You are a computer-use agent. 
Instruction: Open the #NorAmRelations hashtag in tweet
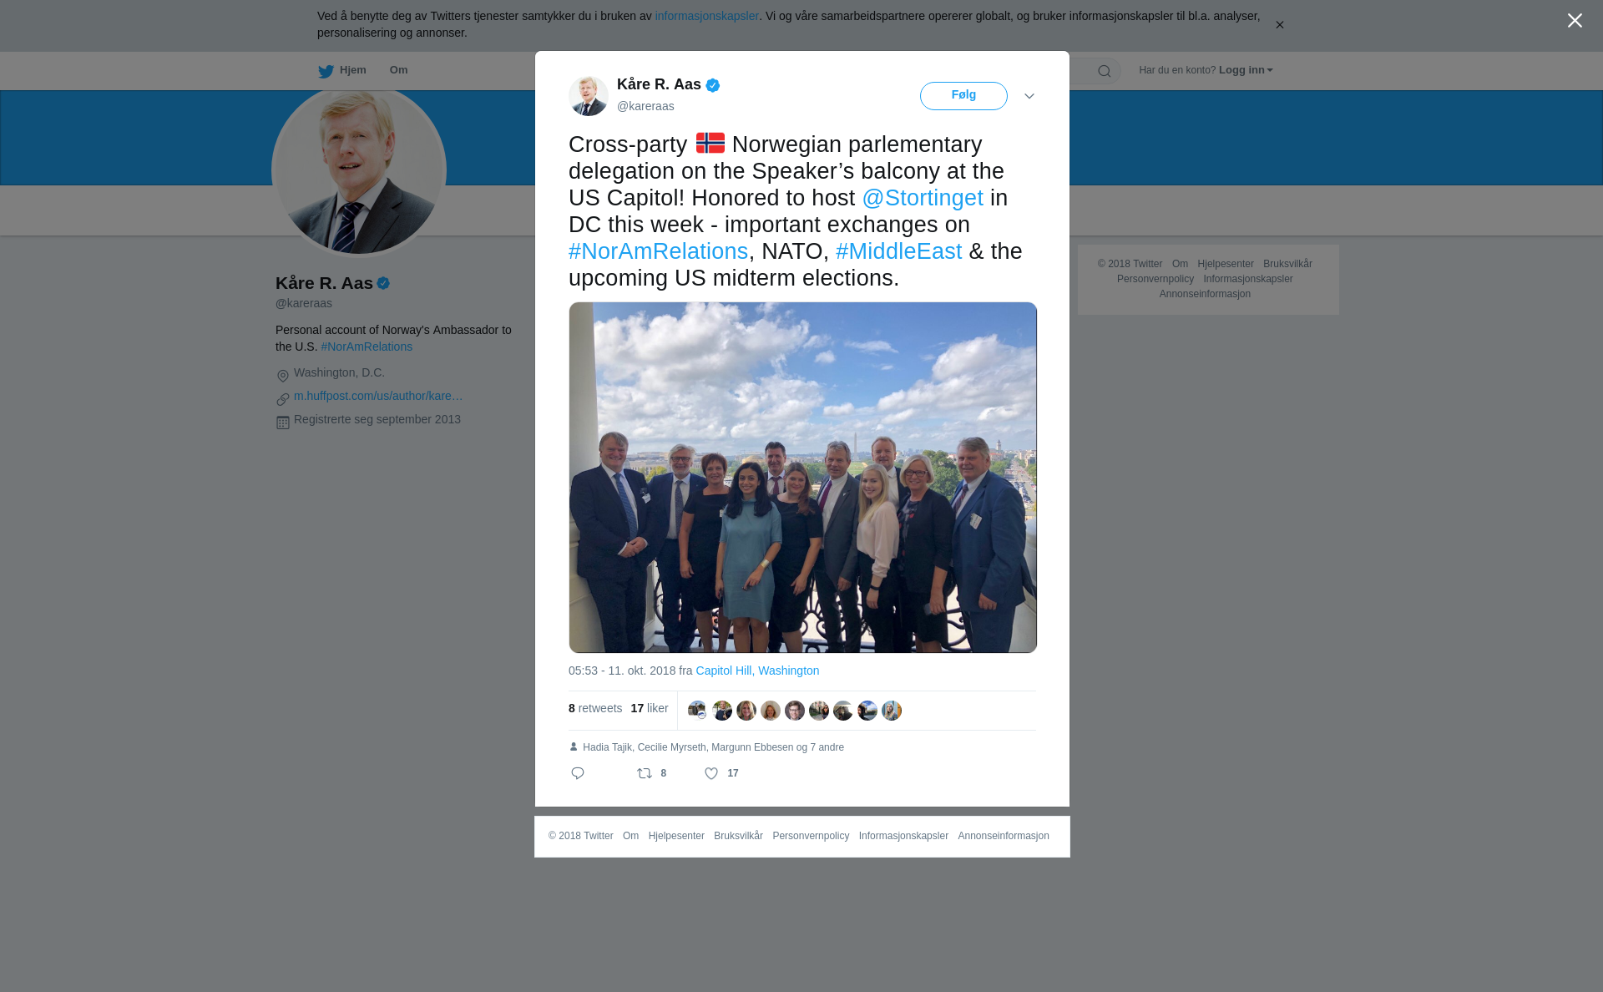coord(658,251)
